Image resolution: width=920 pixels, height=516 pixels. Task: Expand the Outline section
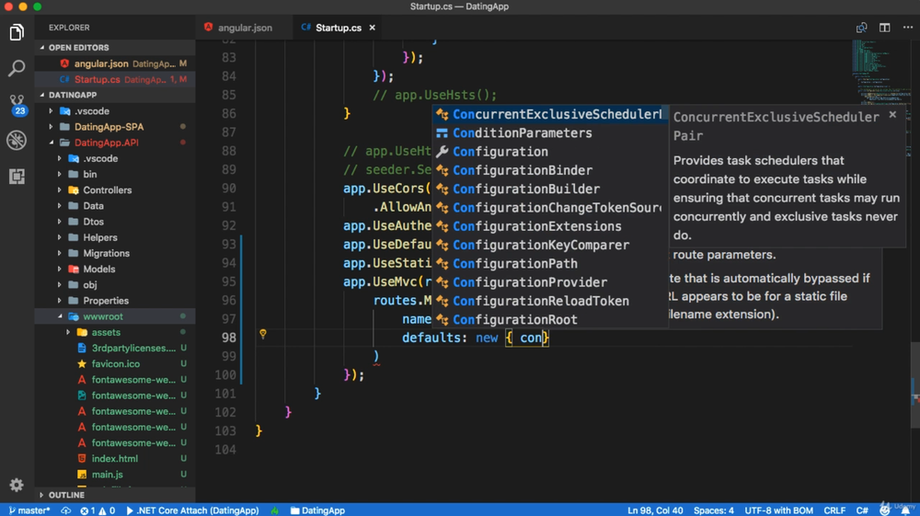115,495
